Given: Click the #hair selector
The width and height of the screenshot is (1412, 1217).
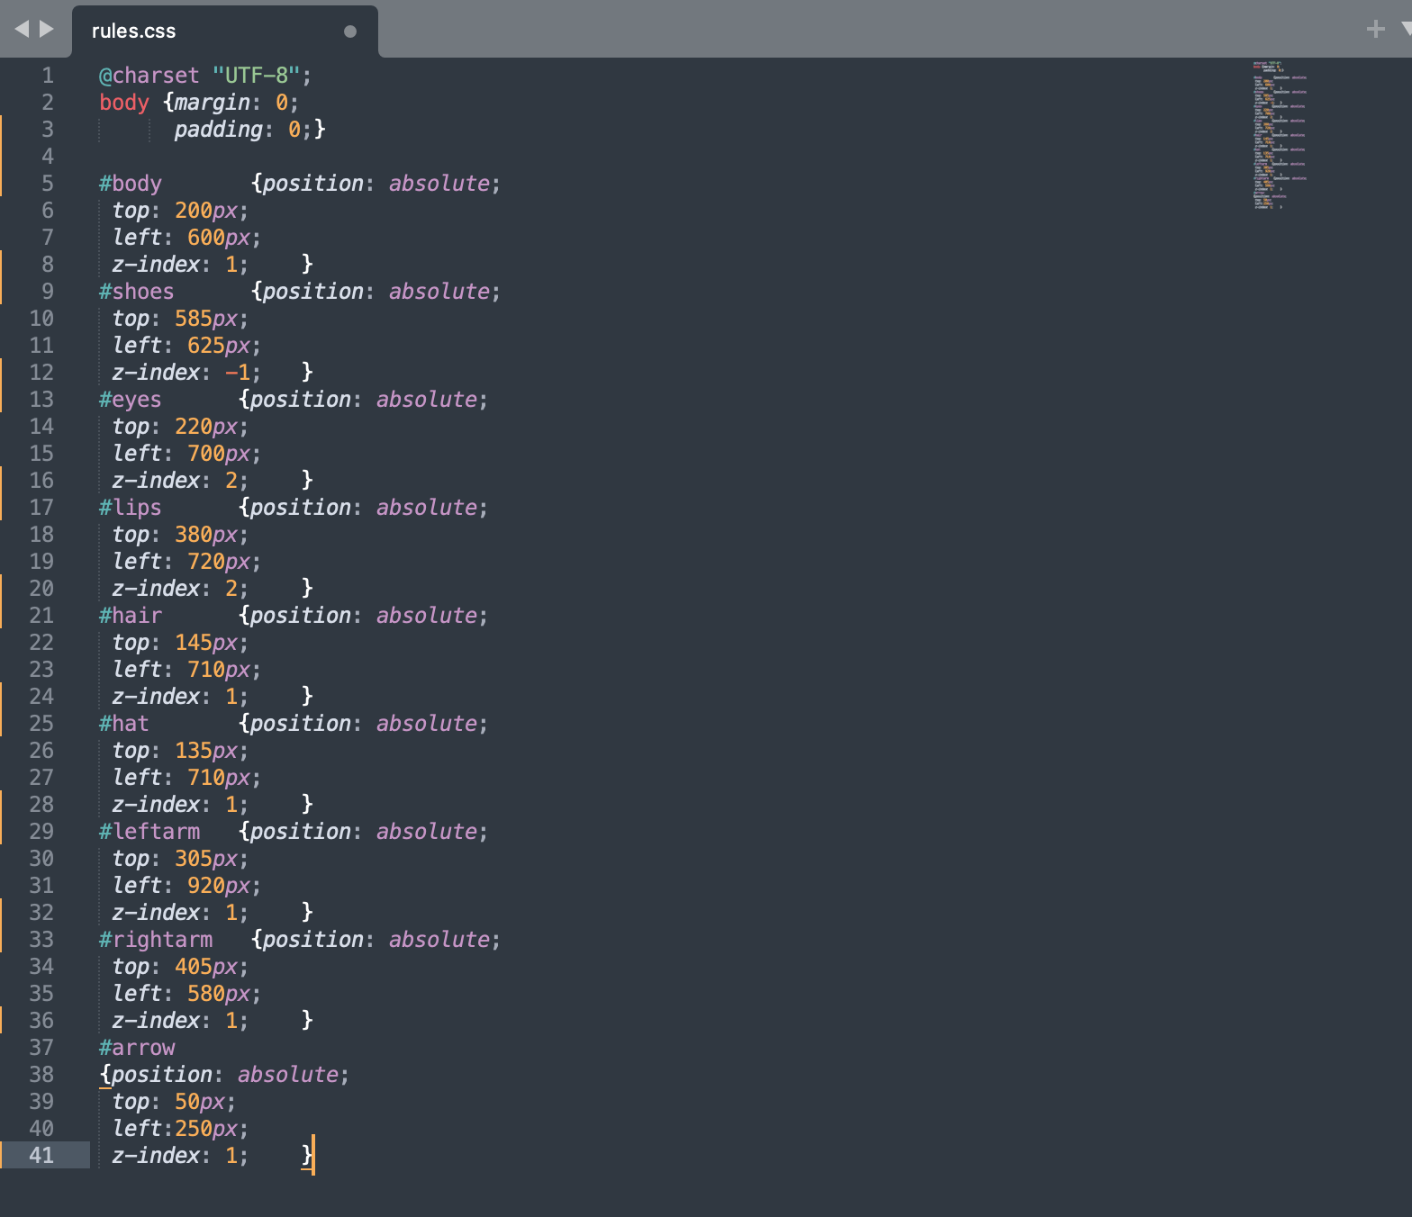Looking at the screenshot, I should coord(130,616).
